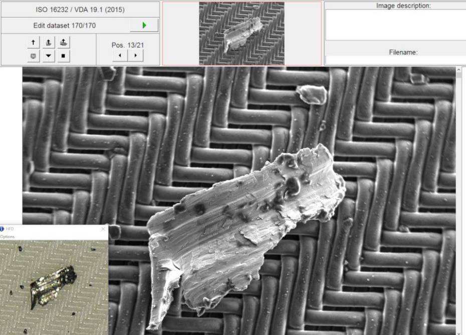
Task: Click the green play arrow button
Action: click(144, 25)
